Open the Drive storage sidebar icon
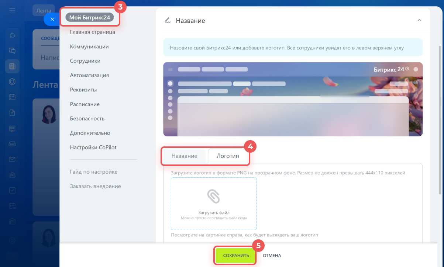Image resolution: width=444 pixels, height=267 pixels. coord(12,143)
